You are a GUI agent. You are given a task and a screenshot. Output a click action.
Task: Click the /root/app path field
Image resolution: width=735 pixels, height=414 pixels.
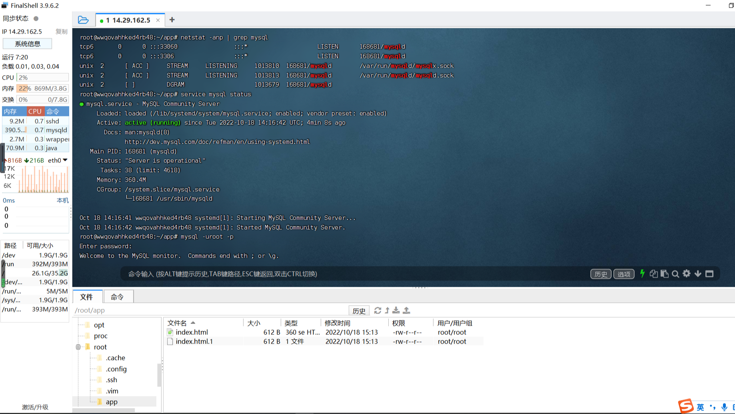(x=211, y=310)
